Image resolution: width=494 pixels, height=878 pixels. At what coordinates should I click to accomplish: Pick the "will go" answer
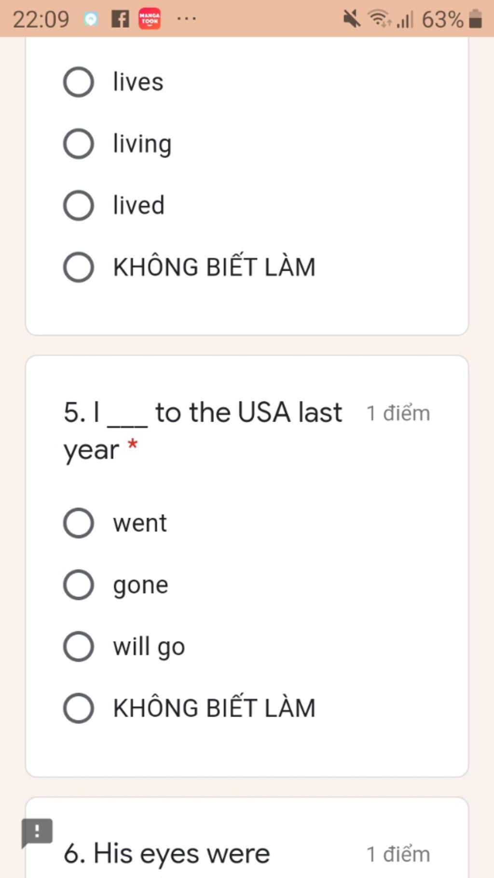point(79,646)
